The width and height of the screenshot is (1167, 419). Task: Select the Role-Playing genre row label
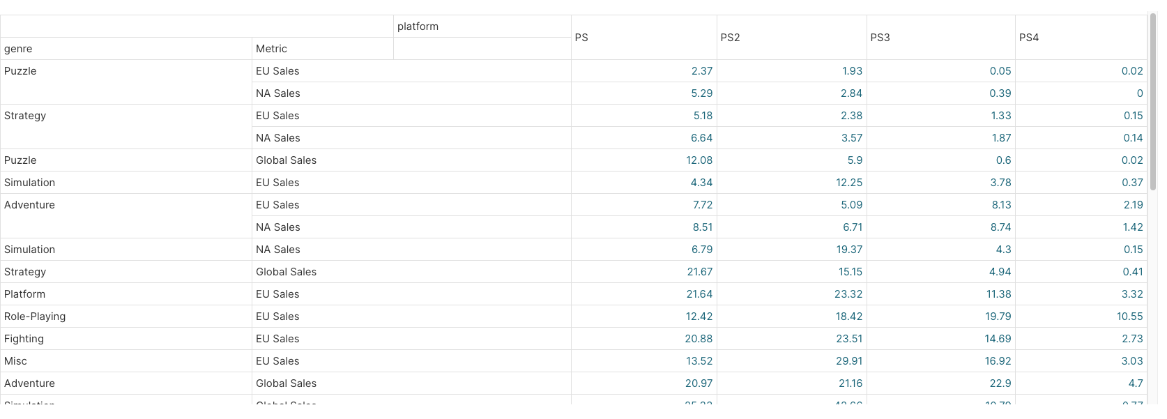pyautogui.click(x=35, y=317)
